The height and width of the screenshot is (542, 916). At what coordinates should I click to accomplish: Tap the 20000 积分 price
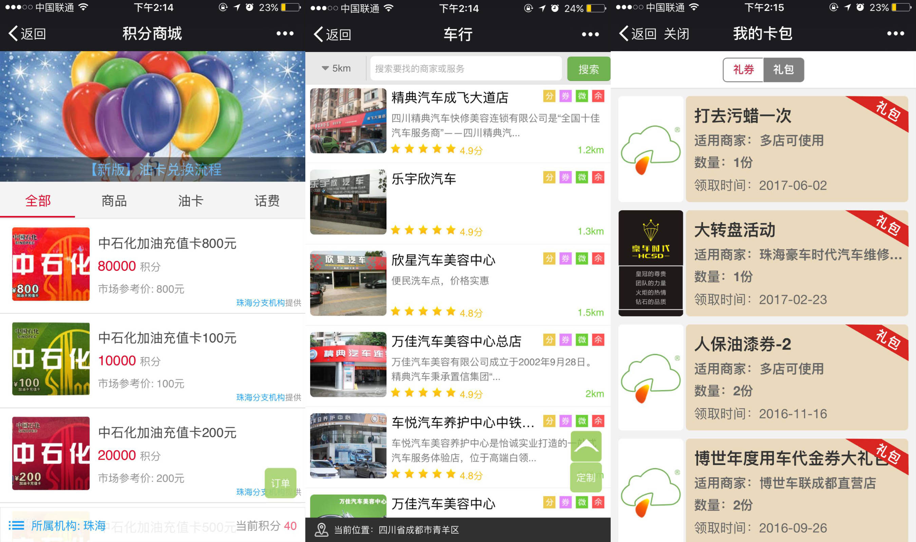(129, 455)
